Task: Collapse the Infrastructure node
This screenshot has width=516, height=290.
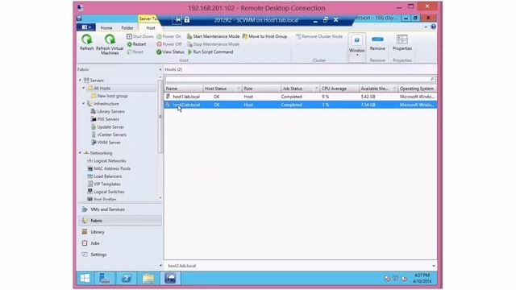Action: pos(84,104)
